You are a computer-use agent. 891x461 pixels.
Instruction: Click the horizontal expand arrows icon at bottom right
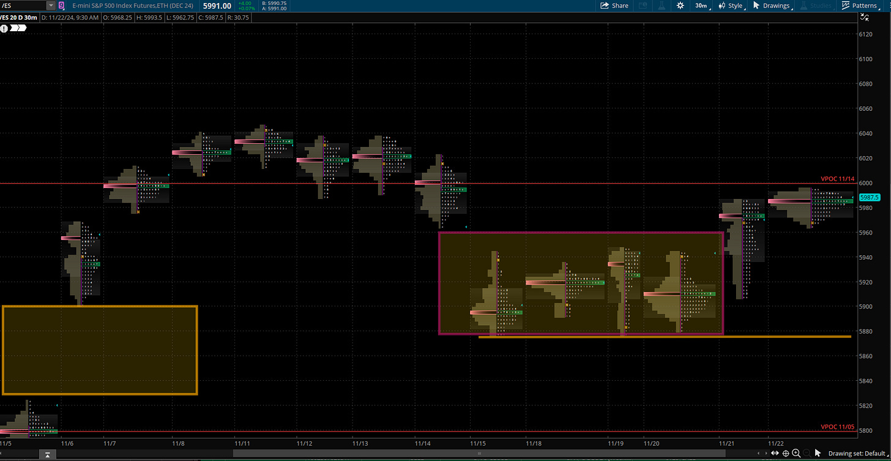pyautogui.click(x=776, y=454)
